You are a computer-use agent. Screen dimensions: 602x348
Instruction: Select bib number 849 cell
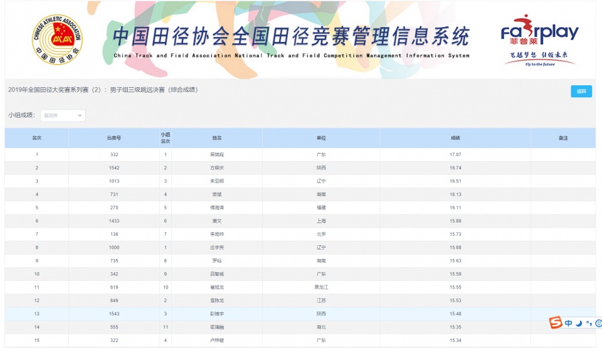point(114,300)
